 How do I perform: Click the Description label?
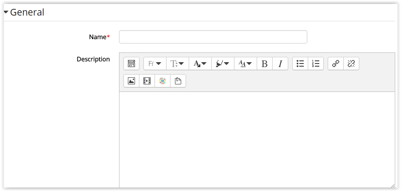tap(93, 59)
